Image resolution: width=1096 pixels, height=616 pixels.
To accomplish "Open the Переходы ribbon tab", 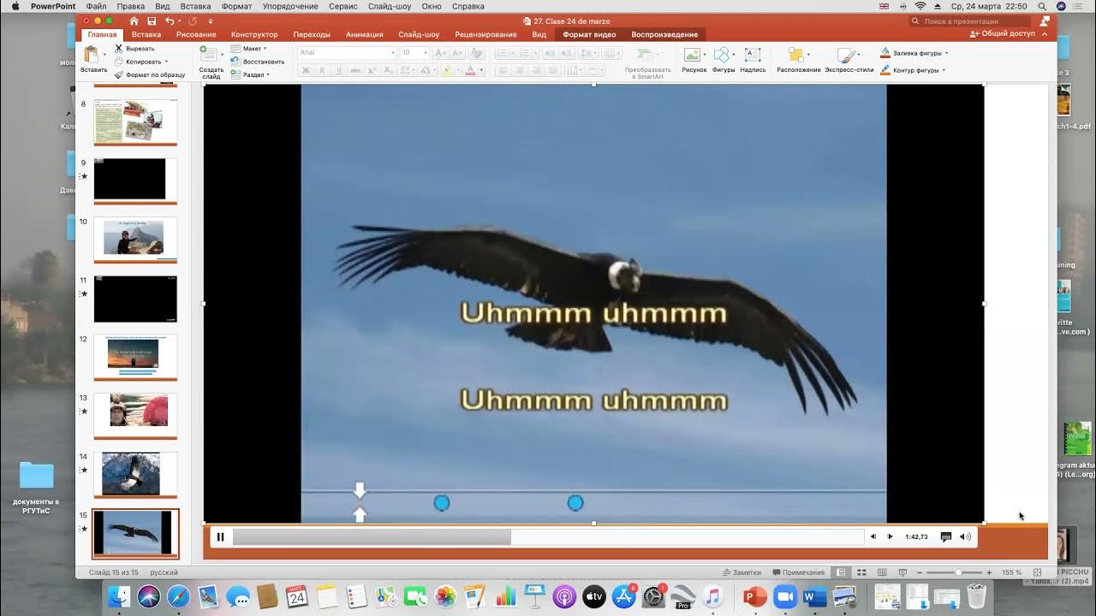I will 312,34.
